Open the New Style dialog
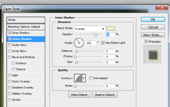 [x=153, y=35]
